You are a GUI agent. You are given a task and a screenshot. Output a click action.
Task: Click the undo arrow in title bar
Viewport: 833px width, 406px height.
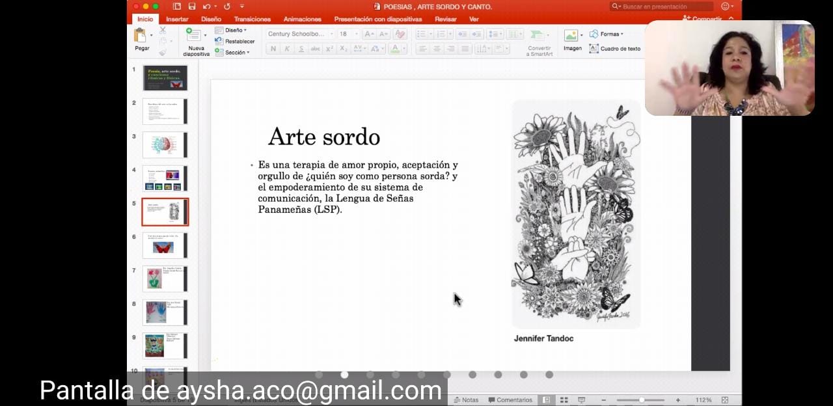206,7
